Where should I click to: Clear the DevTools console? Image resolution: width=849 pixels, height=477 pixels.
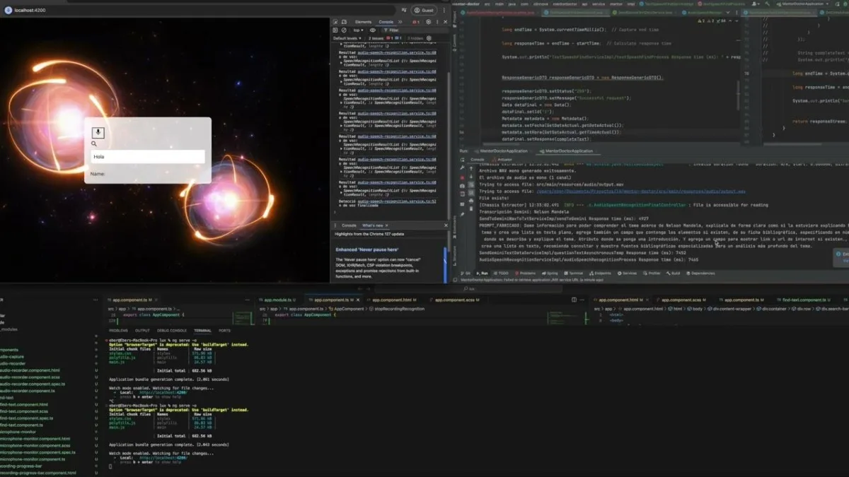point(344,30)
